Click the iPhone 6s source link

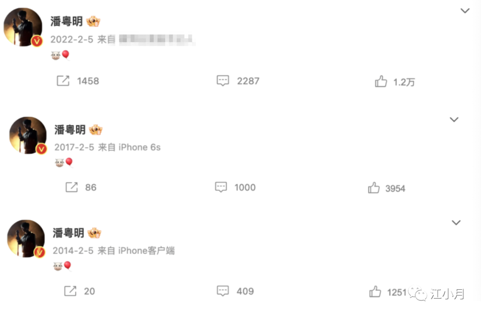click(x=139, y=147)
